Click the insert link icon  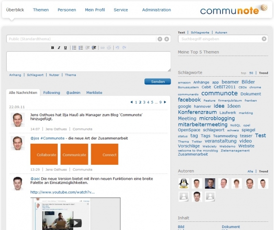pyautogui.click(x=103, y=47)
